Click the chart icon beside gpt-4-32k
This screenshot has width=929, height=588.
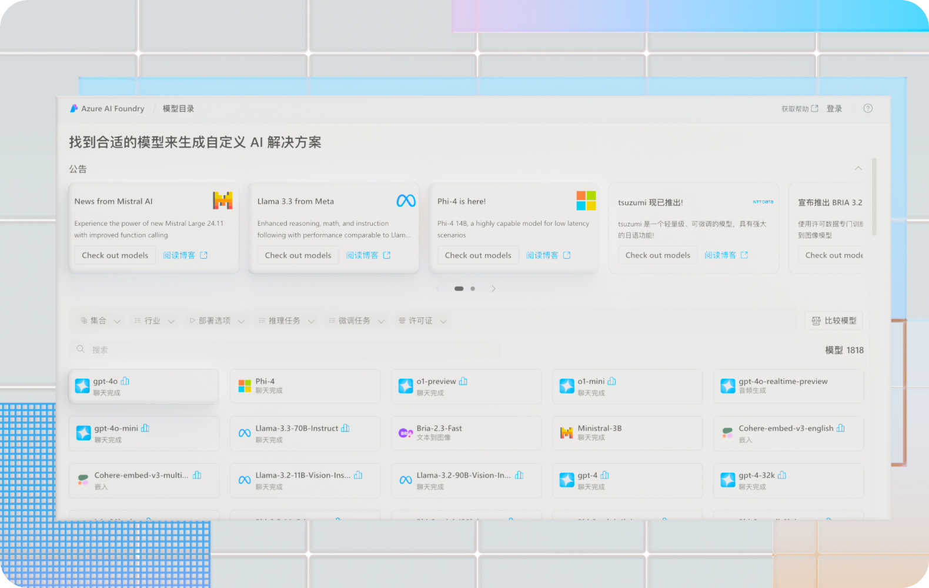(x=782, y=475)
